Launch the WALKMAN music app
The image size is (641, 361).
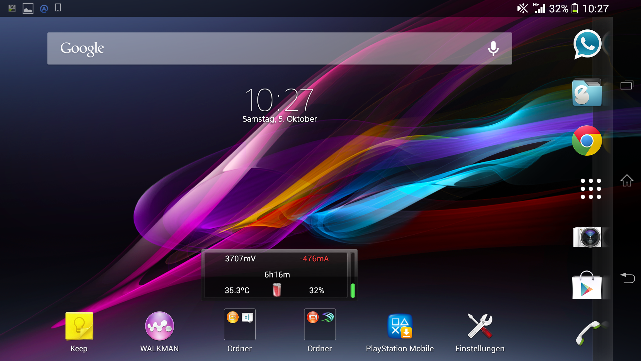click(x=159, y=327)
